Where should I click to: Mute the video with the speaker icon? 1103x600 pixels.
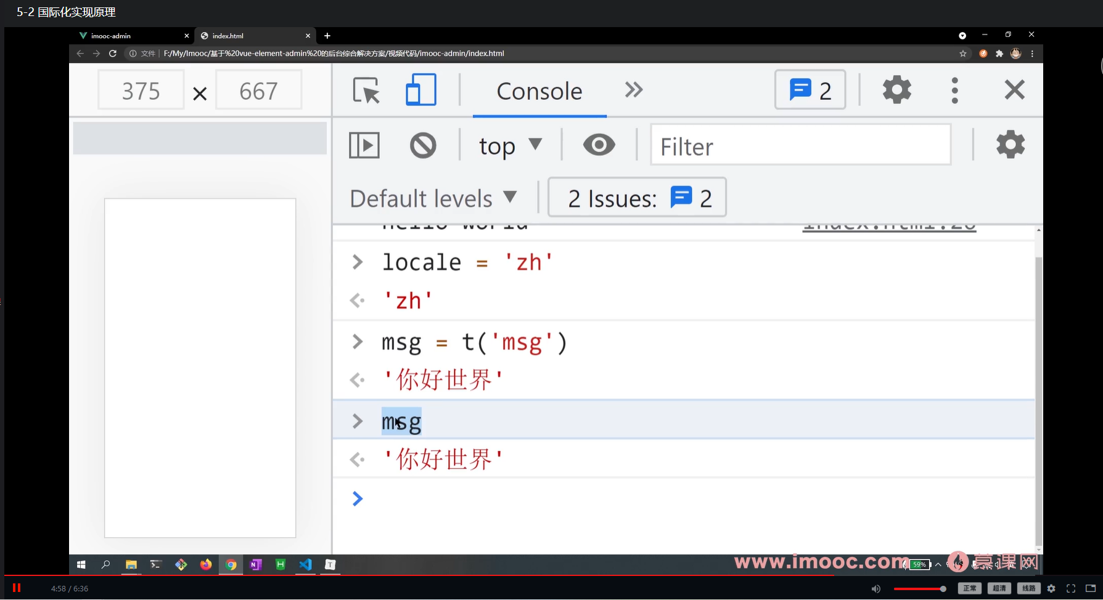pyautogui.click(x=876, y=589)
